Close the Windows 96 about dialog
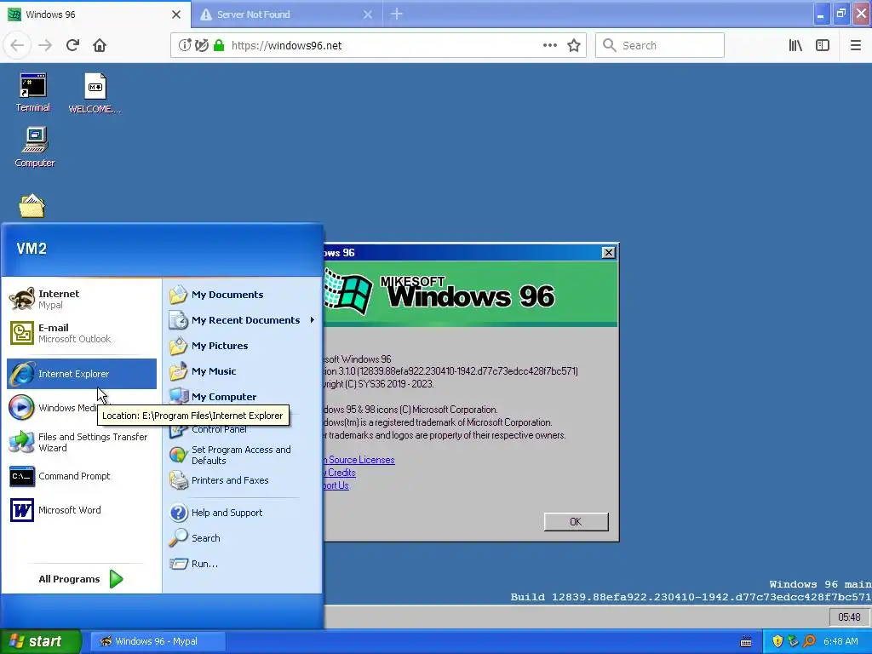This screenshot has height=654, width=872. 608,252
